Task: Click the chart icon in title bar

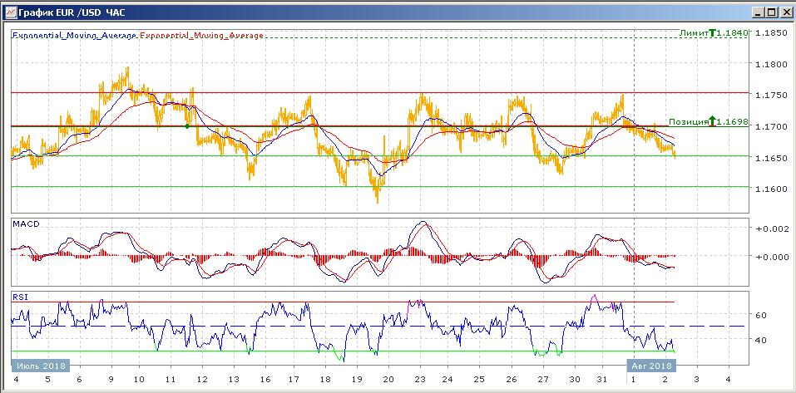Action: pos(10,12)
